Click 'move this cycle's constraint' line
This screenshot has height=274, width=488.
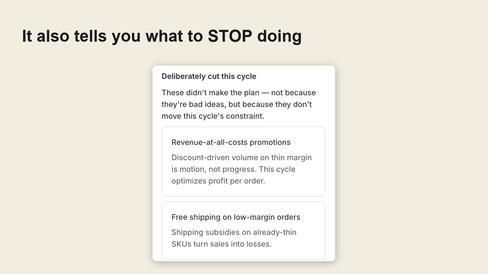coord(213,116)
